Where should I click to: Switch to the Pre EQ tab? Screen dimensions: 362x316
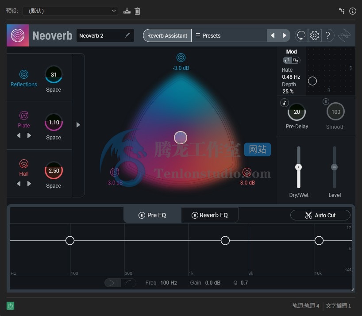pyautogui.click(x=152, y=215)
